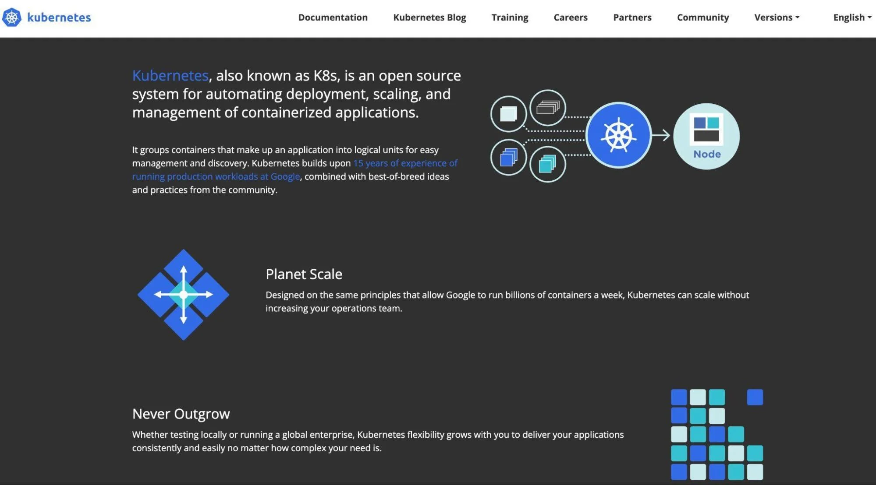876x485 pixels.
Task: Open the 15 years of experience link
Action: tap(404, 163)
